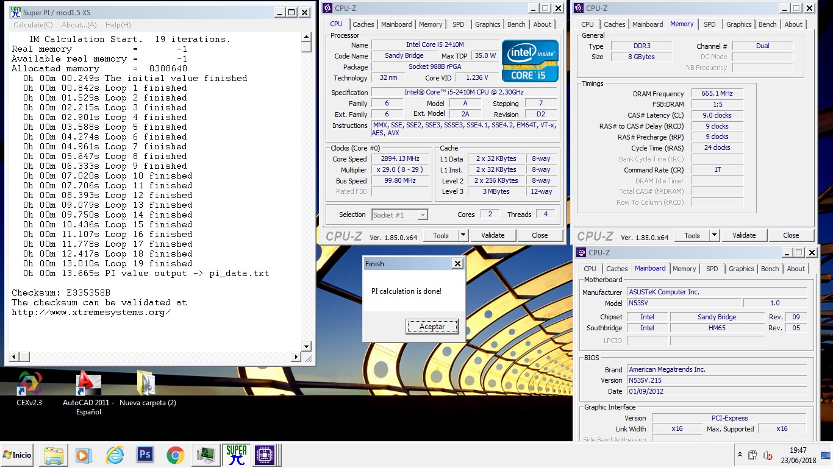Click Super PI horizontal scrollbar left arrow
The height and width of the screenshot is (468, 833).
13,356
